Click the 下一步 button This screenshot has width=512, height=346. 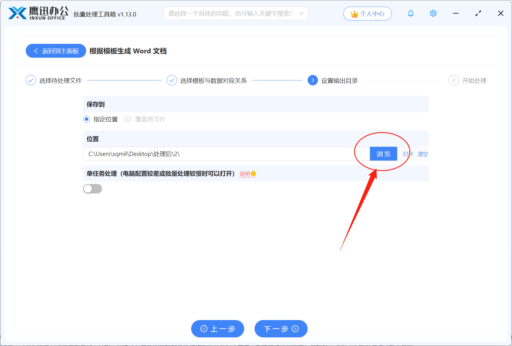281,329
